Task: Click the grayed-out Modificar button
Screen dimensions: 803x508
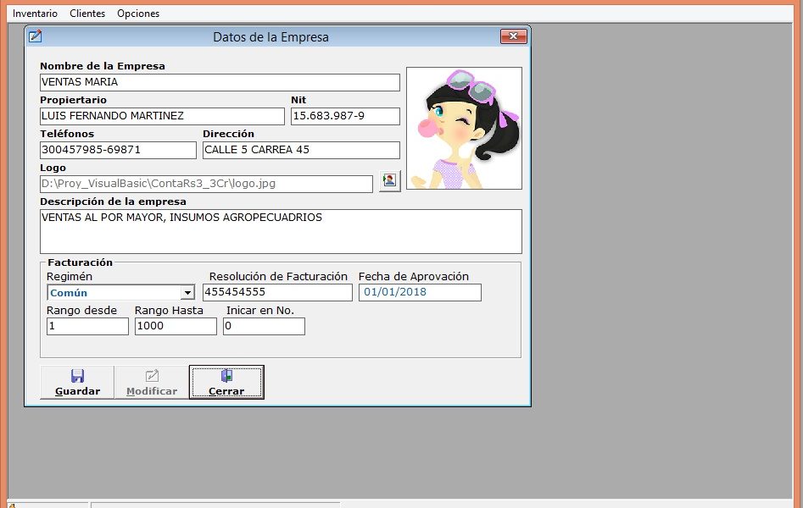Action: click(152, 382)
